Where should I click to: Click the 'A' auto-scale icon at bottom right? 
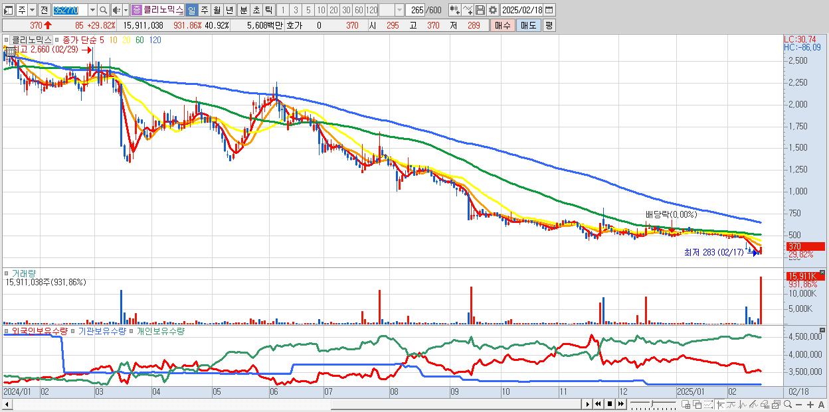pos(821,405)
